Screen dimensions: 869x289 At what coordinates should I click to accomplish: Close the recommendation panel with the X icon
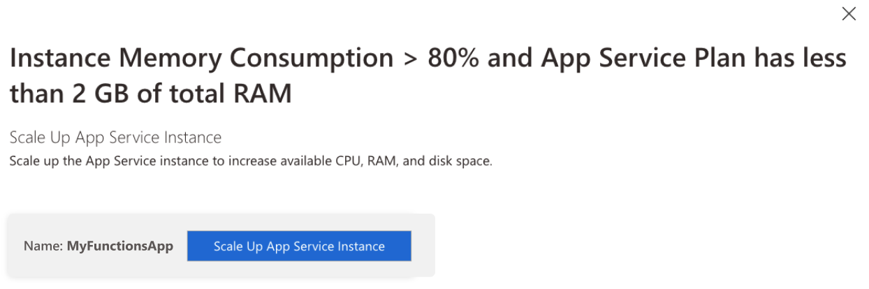(x=849, y=14)
